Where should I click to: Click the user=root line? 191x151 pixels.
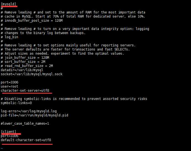coord(10,86)
